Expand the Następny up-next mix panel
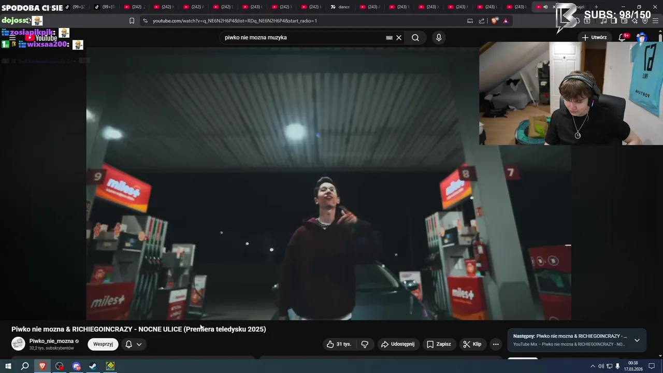This screenshot has width=663, height=373. point(637,340)
